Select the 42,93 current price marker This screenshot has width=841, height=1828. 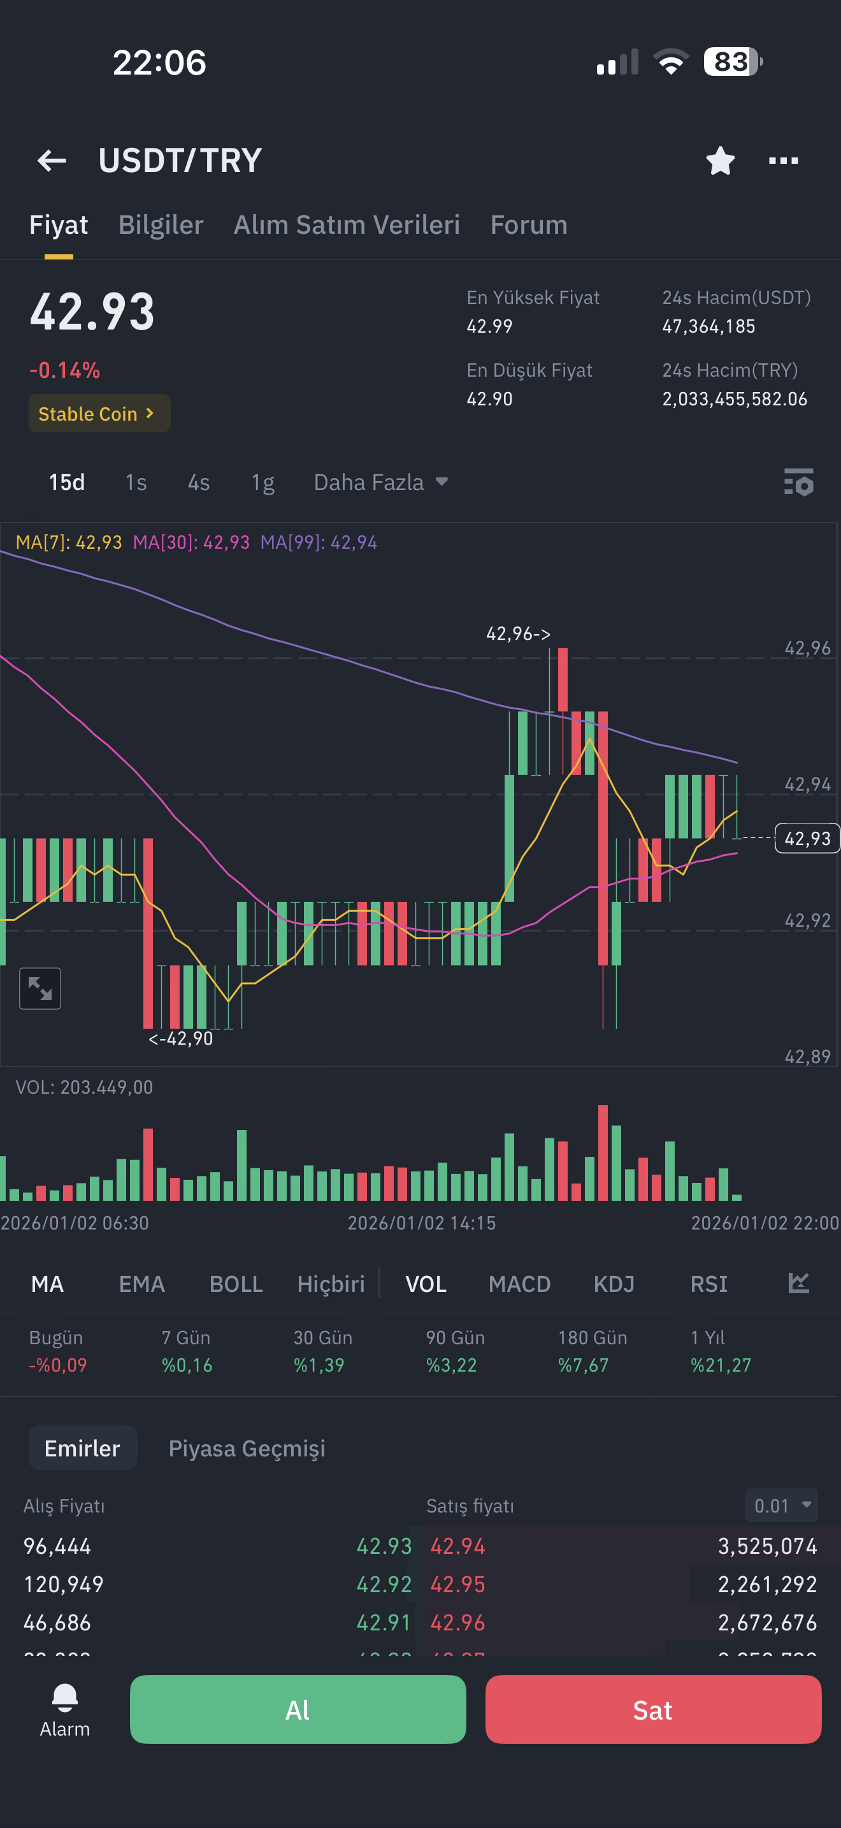[x=807, y=838]
